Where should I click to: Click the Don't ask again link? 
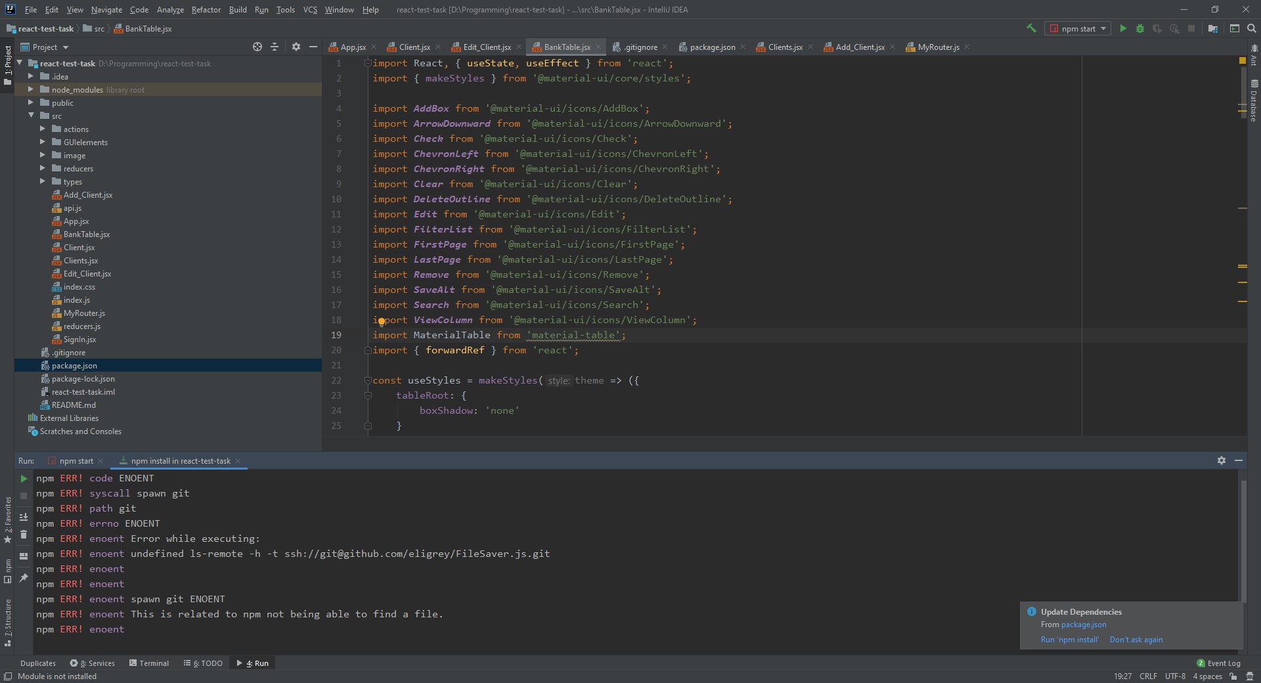1136,640
